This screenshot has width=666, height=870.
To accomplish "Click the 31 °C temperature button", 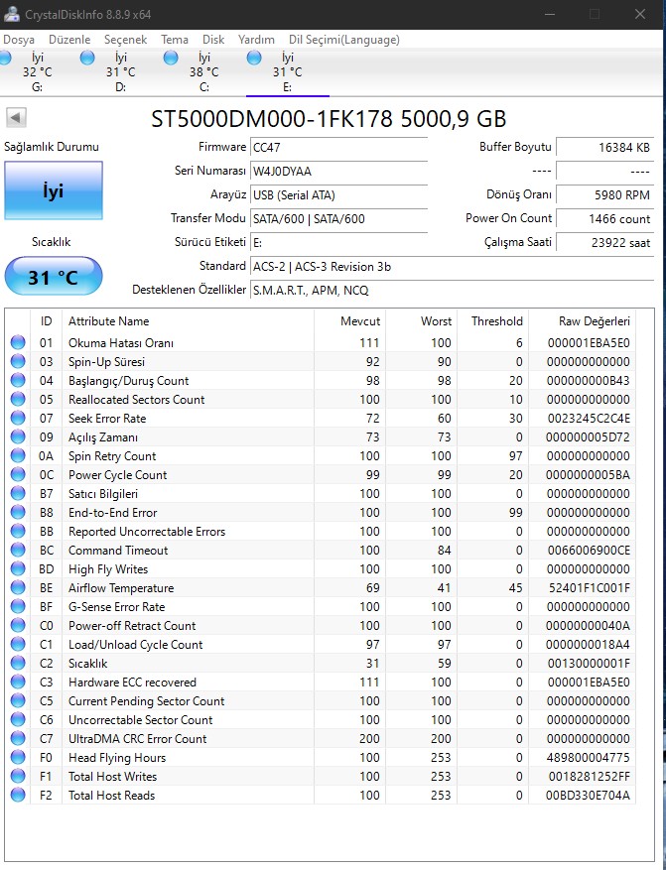I will pyautogui.click(x=54, y=277).
